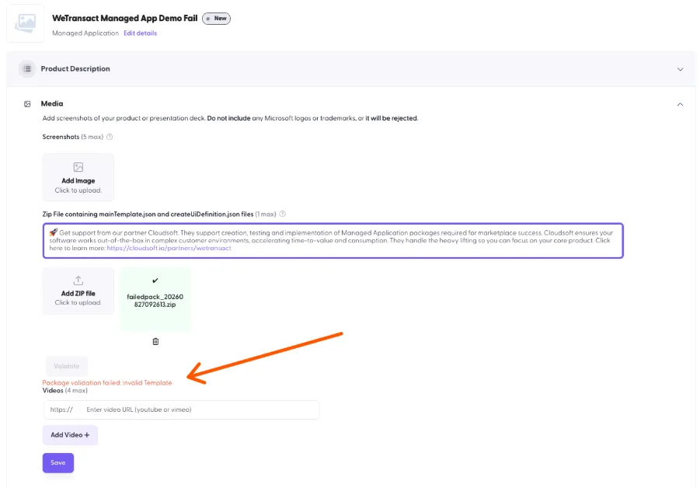This screenshot has width=700, height=488.
Task: Show the Zip File help tooltip icon
Action: [x=283, y=214]
